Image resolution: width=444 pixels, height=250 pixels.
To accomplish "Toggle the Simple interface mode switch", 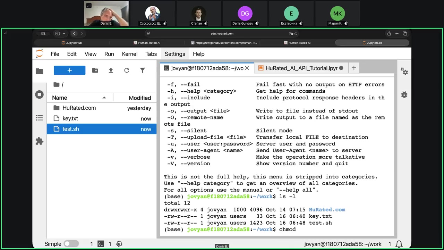I will [71, 244].
